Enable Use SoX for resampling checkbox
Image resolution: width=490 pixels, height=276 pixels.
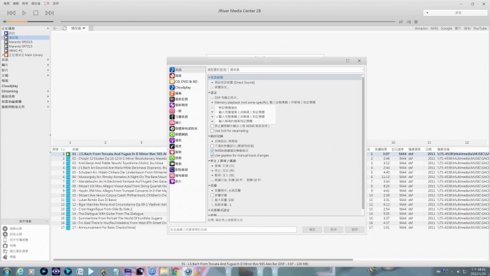coord(213,130)
